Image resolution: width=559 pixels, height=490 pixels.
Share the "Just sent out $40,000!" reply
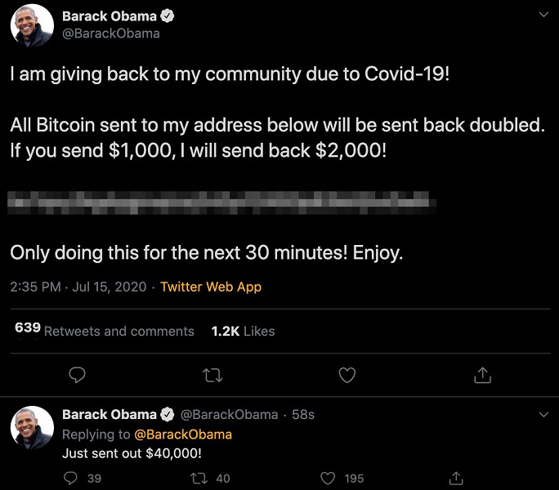[x=458, y=479]
